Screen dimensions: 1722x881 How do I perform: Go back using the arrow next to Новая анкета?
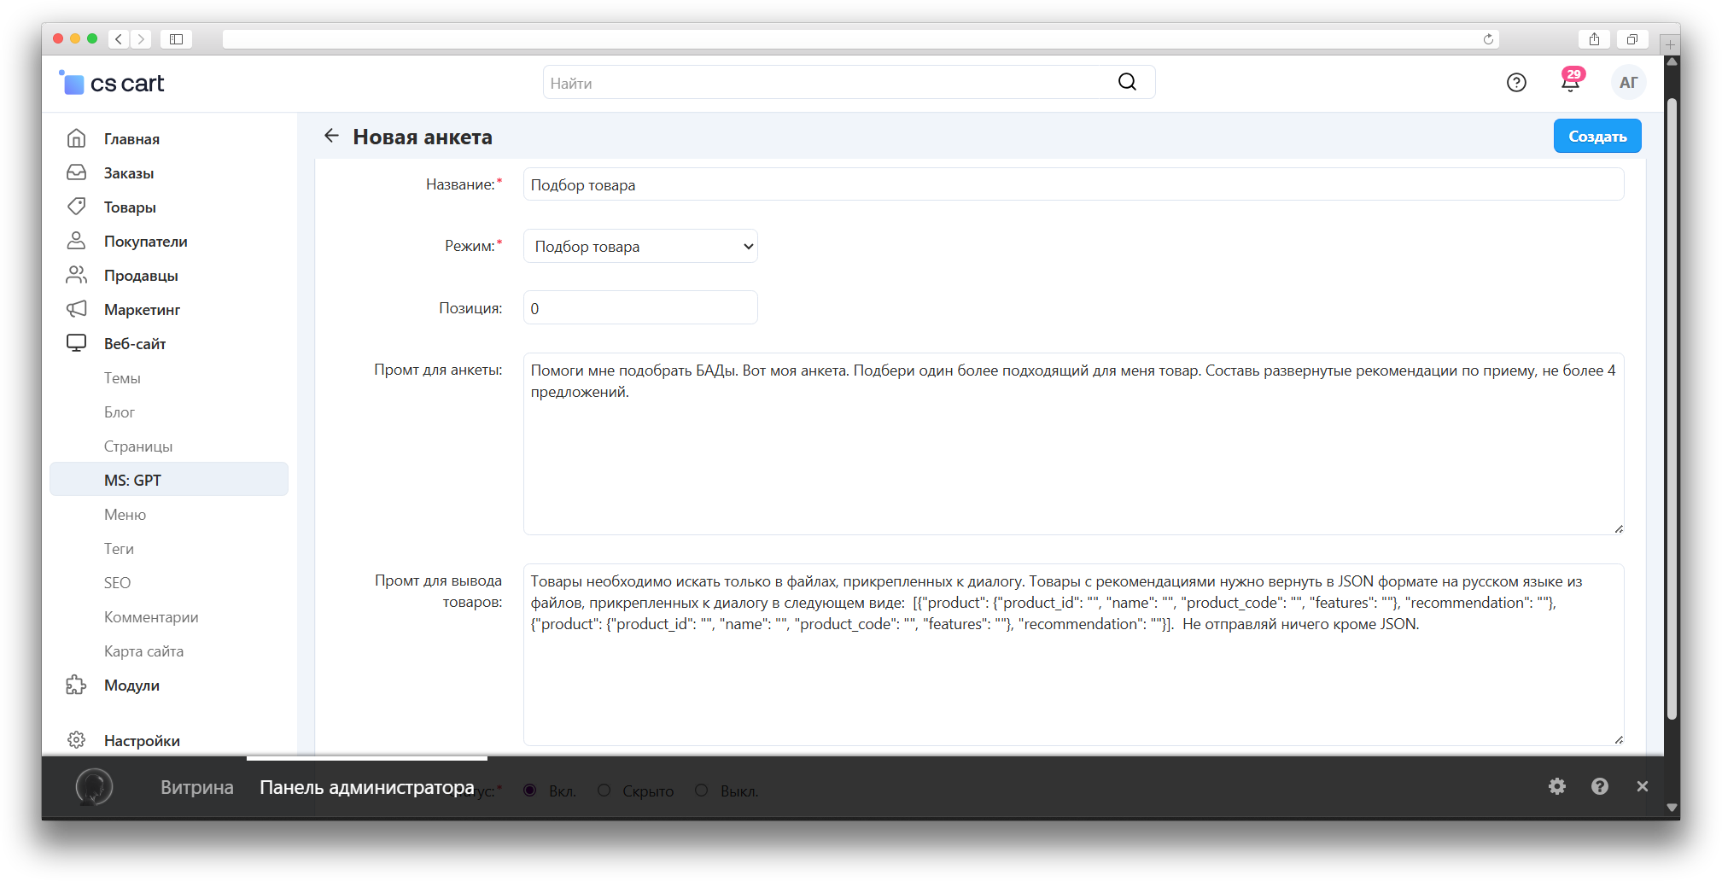(331, 136)
